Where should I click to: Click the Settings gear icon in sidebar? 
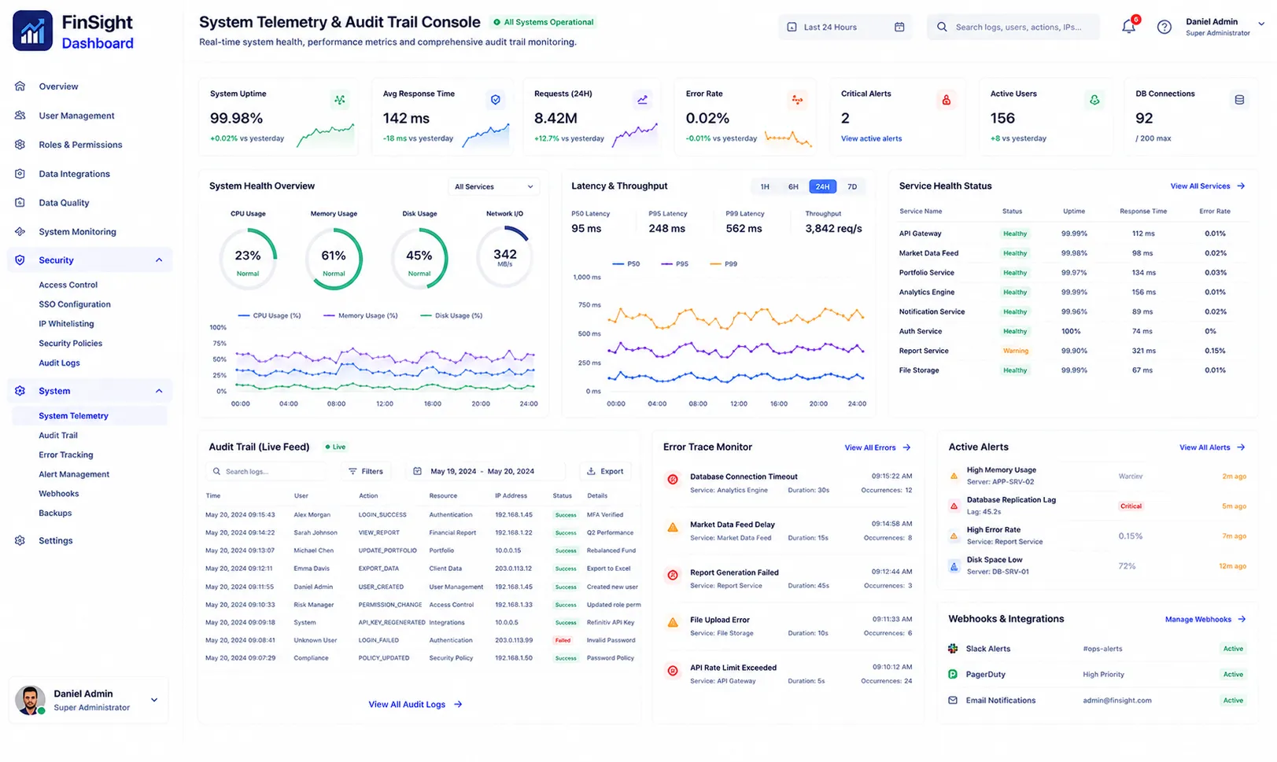pyautogui.click(x=20, y=541)
